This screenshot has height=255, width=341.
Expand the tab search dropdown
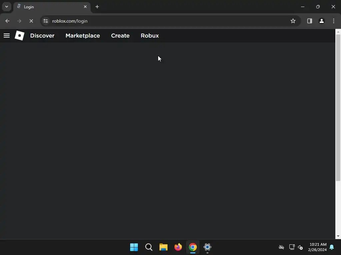[x=7, y=7]
